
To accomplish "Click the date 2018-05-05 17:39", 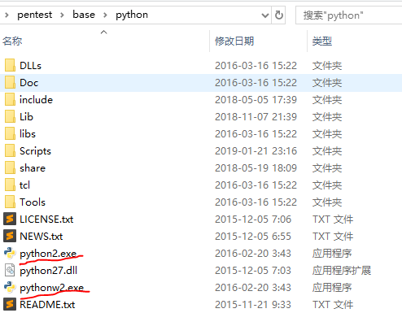I will coord(256,100).
